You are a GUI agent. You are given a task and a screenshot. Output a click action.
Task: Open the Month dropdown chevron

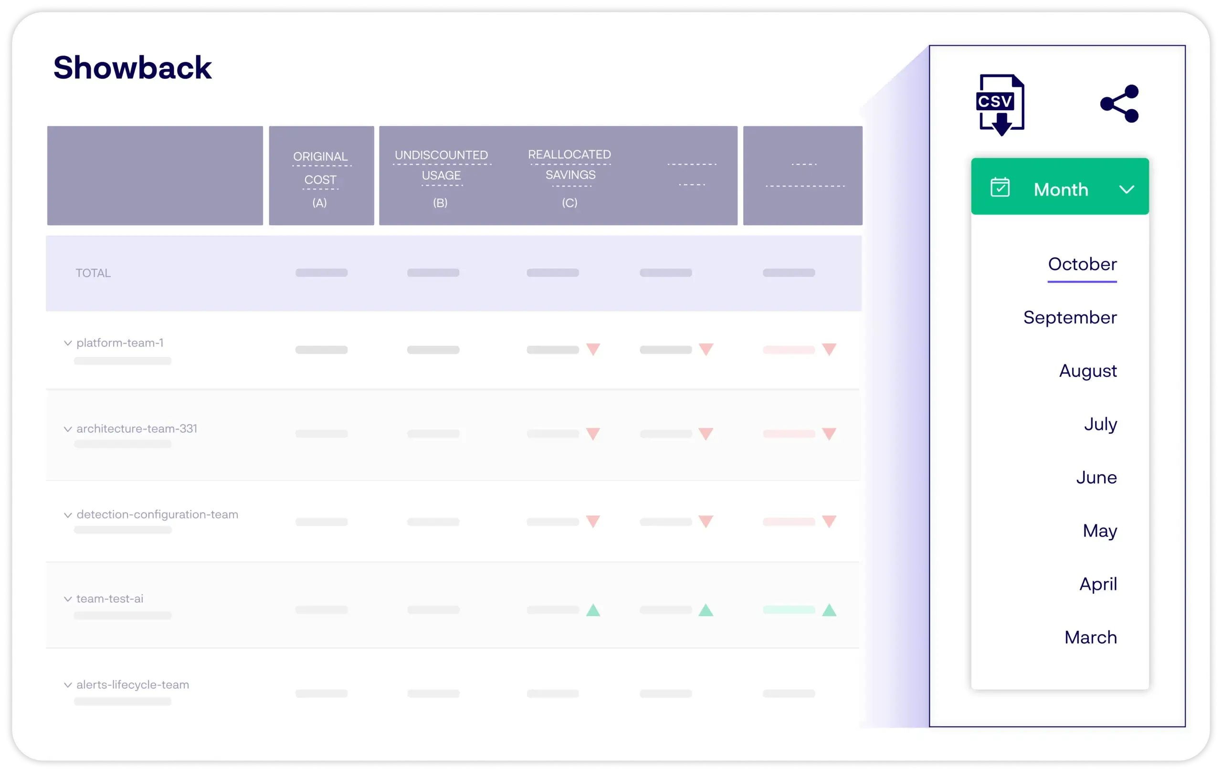[1126, 189]
